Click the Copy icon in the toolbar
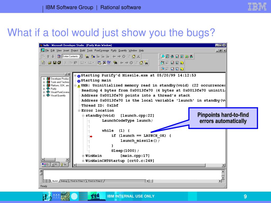Image resolution: width=271 pixels, height=203 pixels. [x=70, y=63]
